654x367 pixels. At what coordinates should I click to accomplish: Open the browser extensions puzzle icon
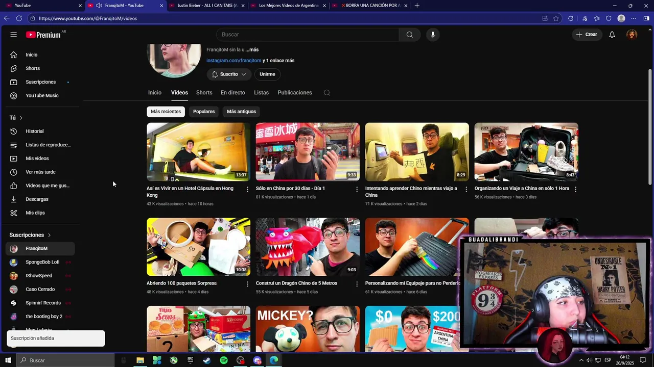[571, 18]
